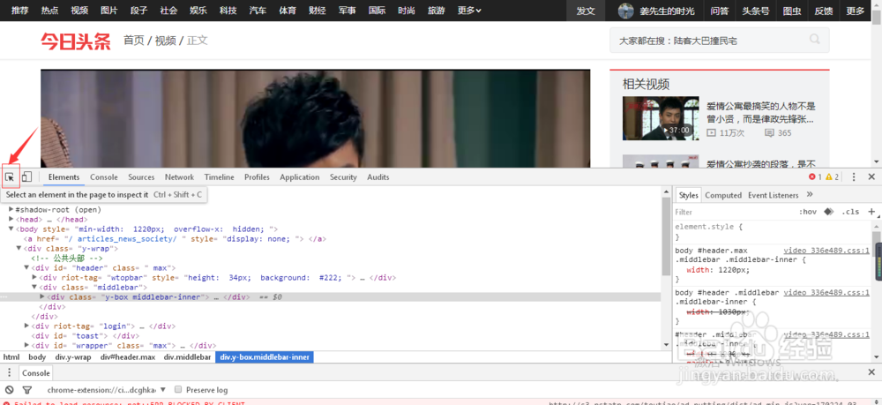Expand the riot-tag login div node
This screenshot has height=405, width=882.
[x=26, y=326]
